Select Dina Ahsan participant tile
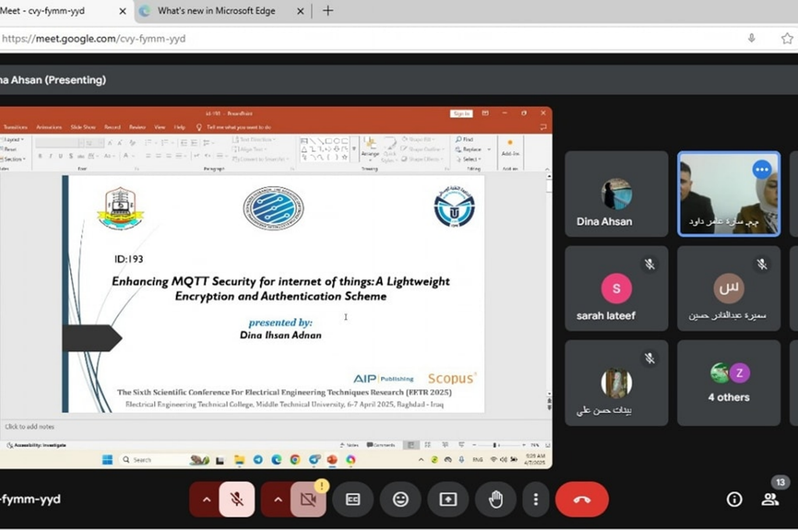This screenshot has height=530, width=798. (616, 194)
